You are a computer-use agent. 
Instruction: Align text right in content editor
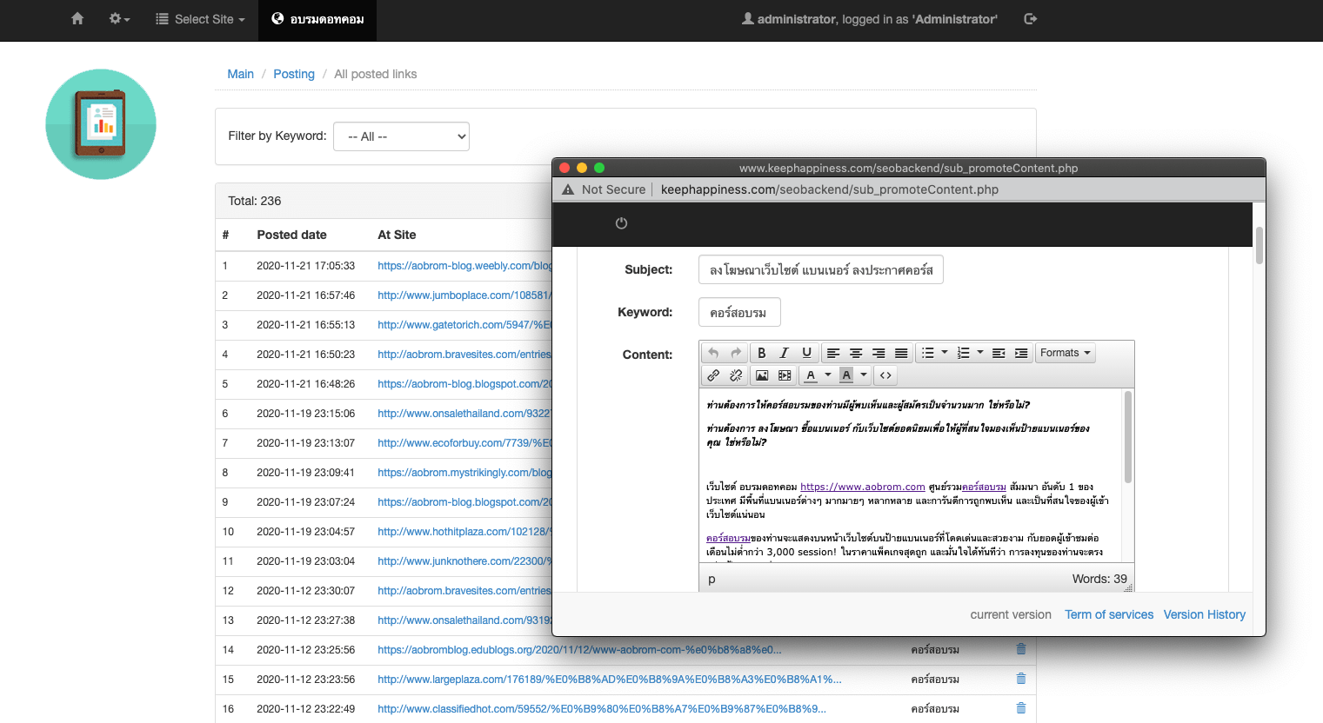(x=879, y=353)
